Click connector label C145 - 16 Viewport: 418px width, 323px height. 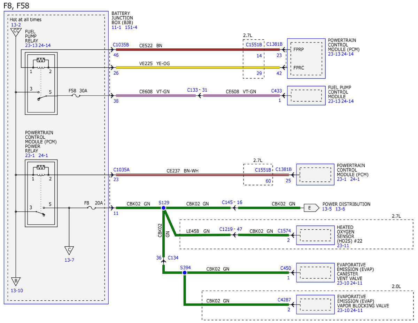[x=232, y=202]
